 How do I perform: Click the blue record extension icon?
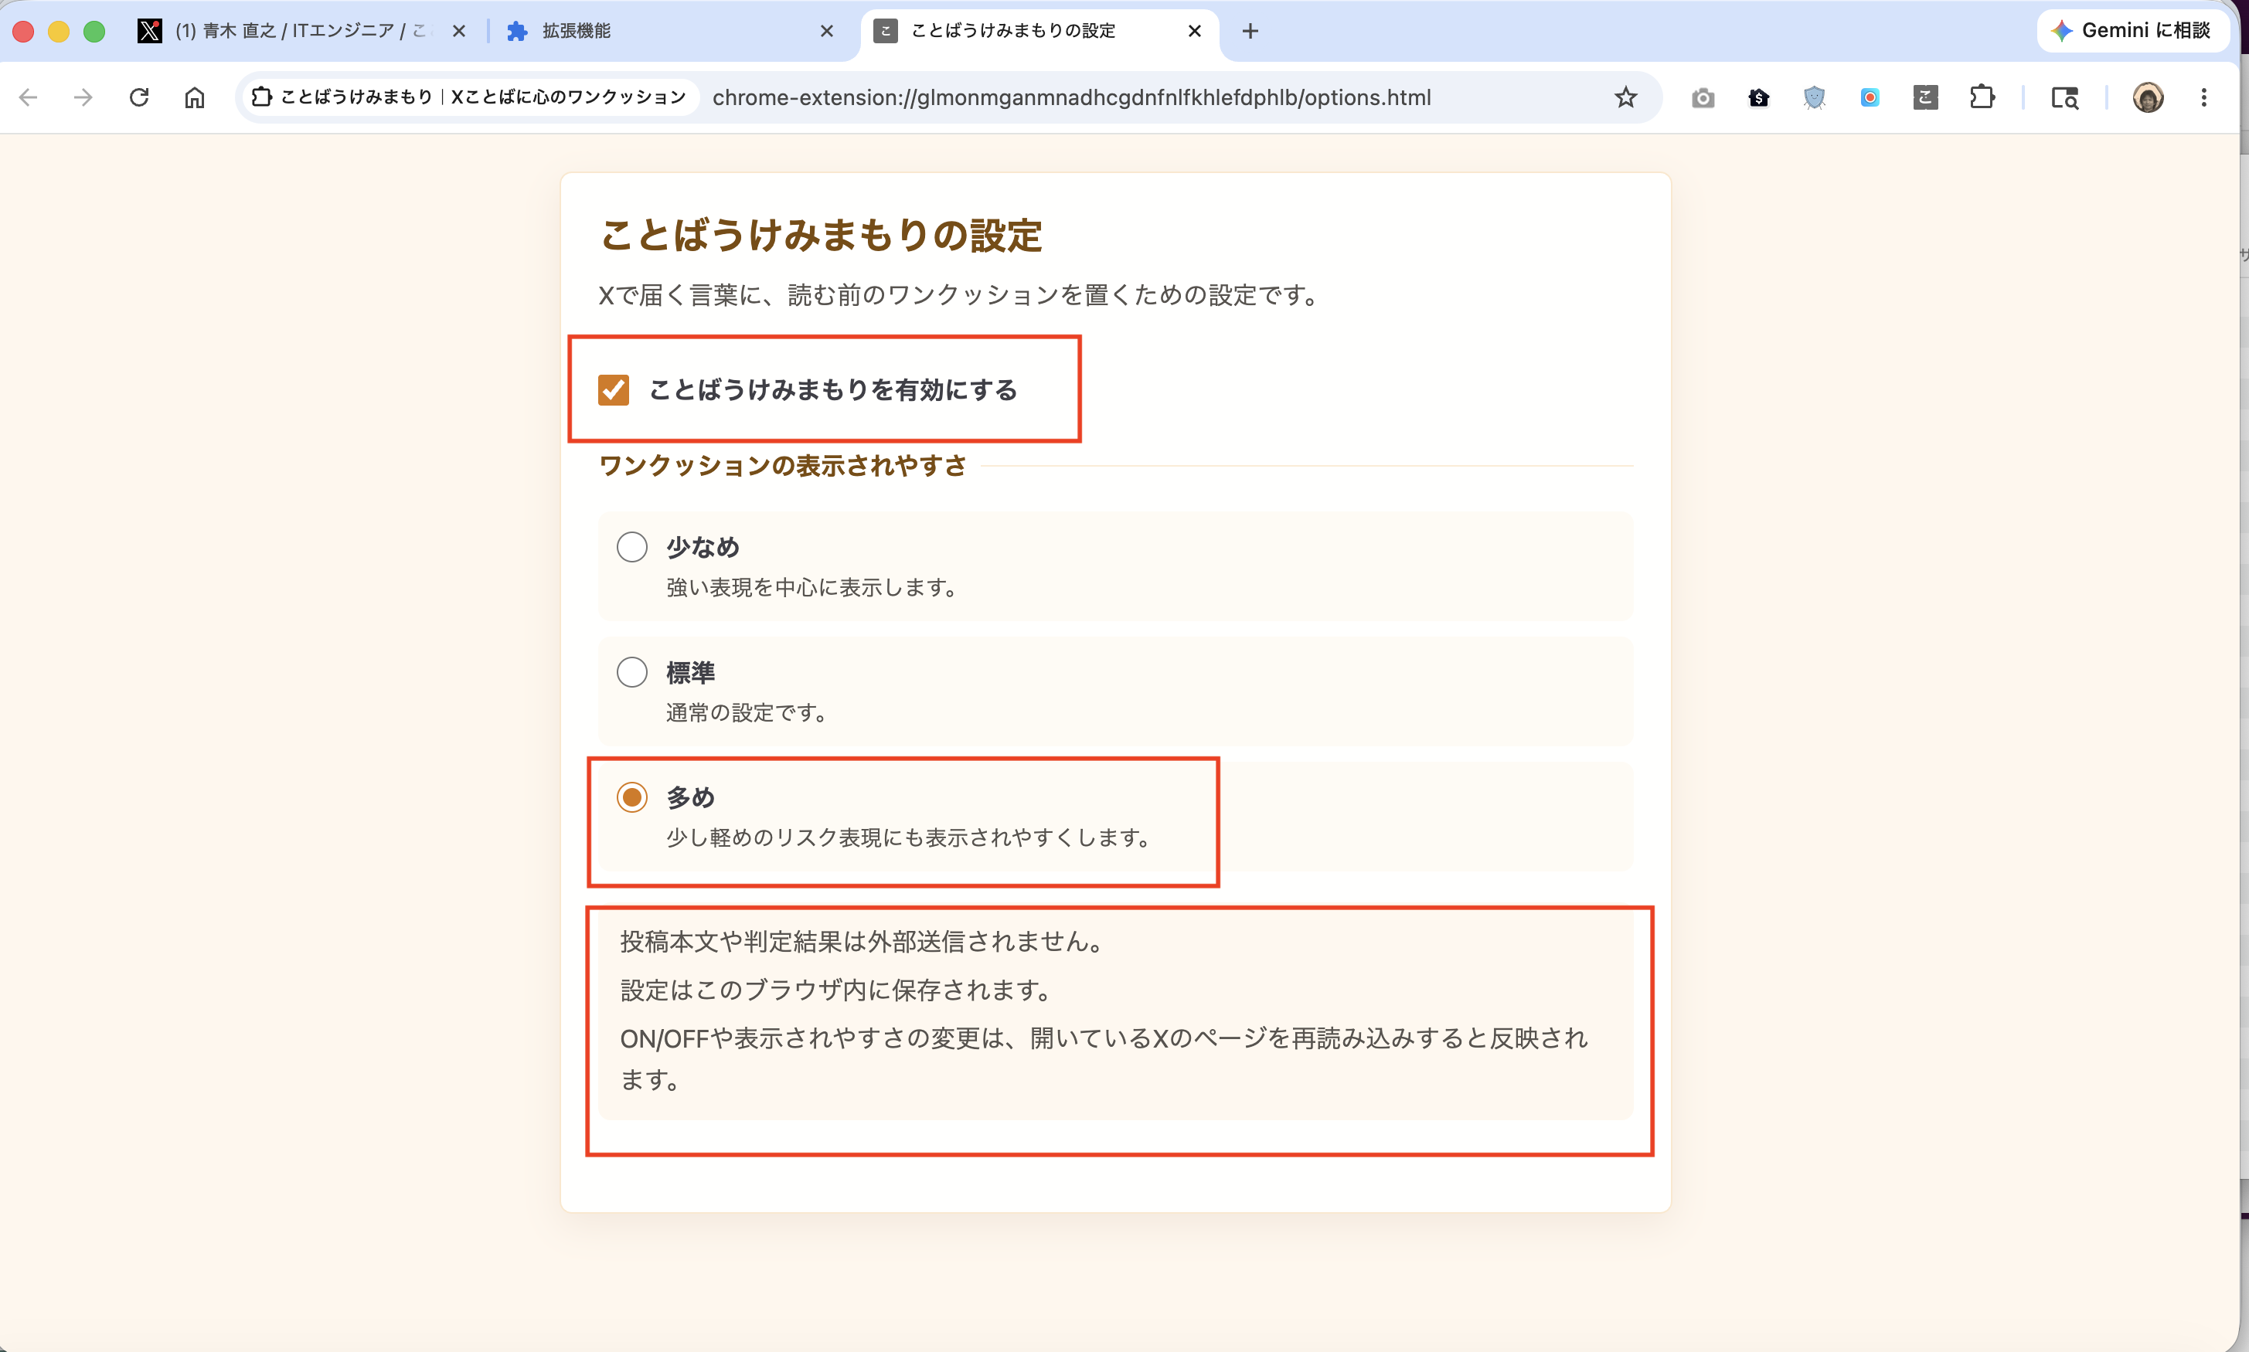tap(1870, 97)
